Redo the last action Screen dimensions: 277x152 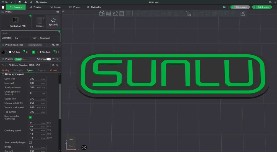click(x=31, y=2)
